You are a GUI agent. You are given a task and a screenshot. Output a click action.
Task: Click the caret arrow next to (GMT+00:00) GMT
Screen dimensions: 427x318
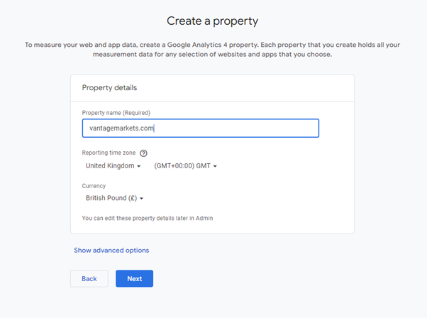pyautogui.click(x=215, y=166)
